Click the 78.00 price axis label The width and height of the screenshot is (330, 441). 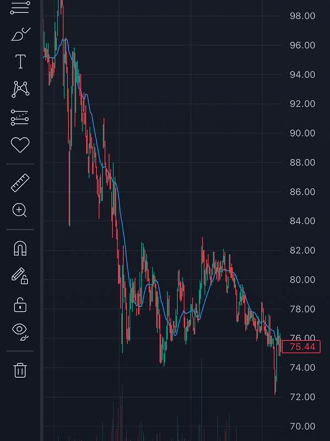coord(302,309)
